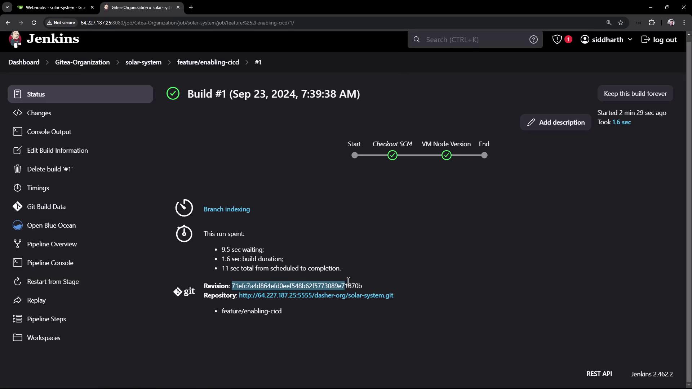Click the Console Output terminal icon
Viewport: 692px width, 389px height.
click(x=17, y=131)
